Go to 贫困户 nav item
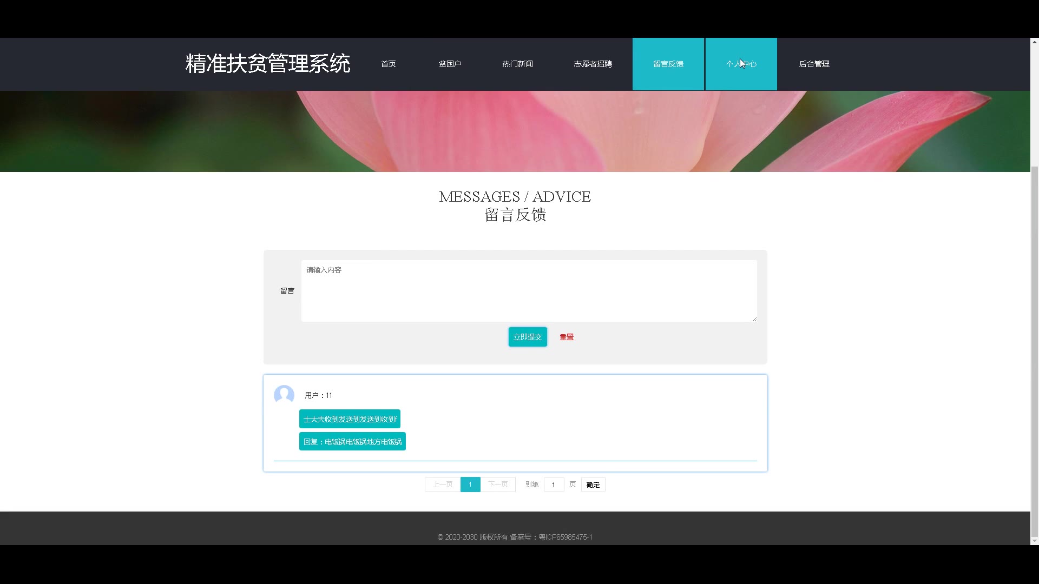1039x584 pixels. (450, 64)
